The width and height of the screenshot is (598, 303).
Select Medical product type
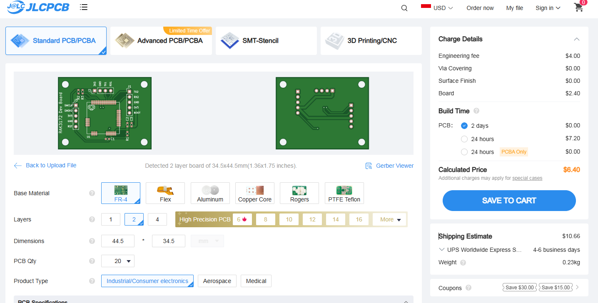[x=256, y=281]
